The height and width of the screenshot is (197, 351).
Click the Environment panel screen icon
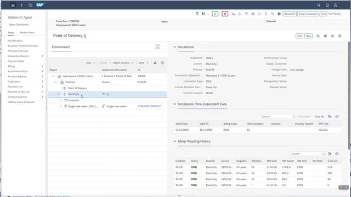click(157, 47)
